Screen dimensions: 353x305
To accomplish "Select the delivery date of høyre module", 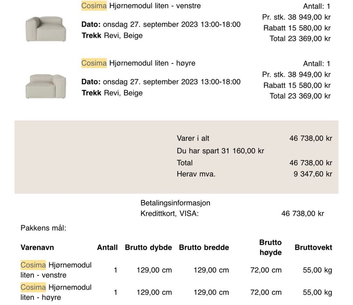I will (x=161, y=82).
